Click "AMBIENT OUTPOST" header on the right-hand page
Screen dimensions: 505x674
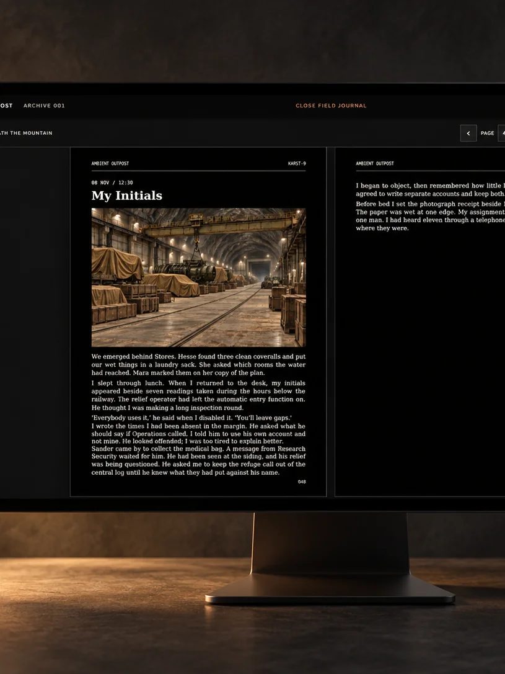374,163
